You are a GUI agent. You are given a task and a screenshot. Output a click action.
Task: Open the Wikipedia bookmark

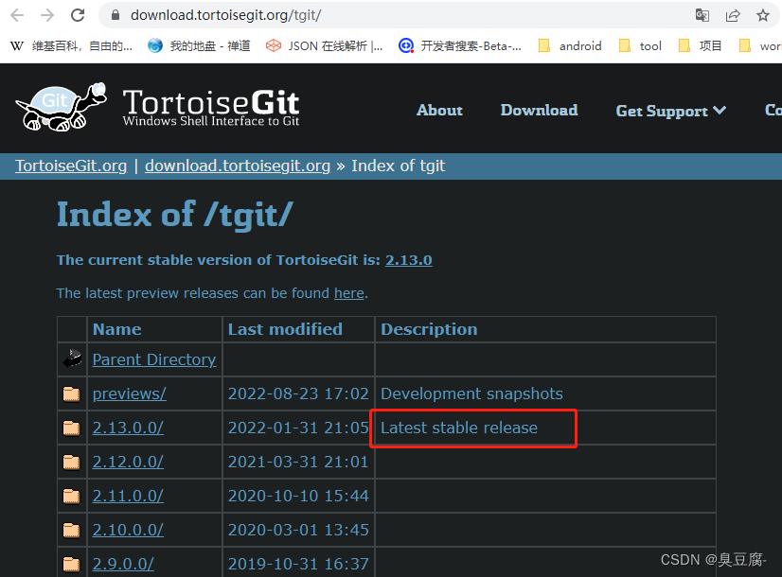coord(71,45)
